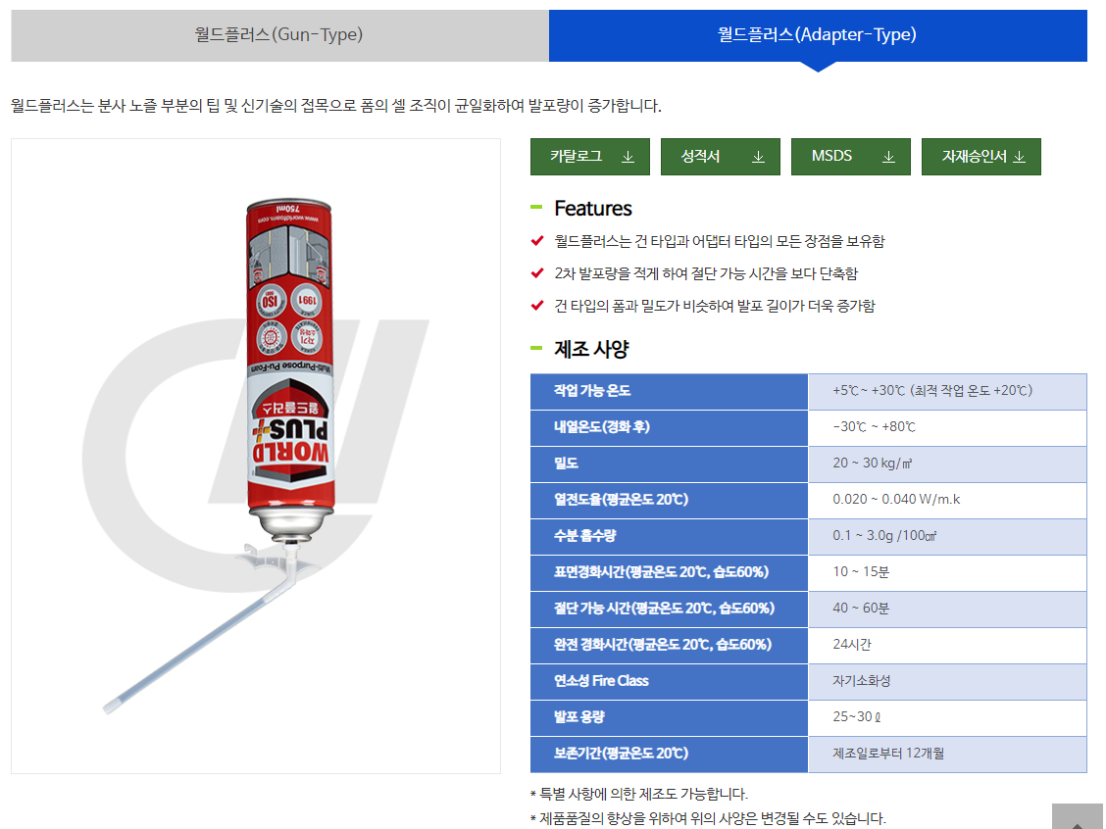
Task: Click the scroll-to-top arrow button
Action: (1078, 817)
